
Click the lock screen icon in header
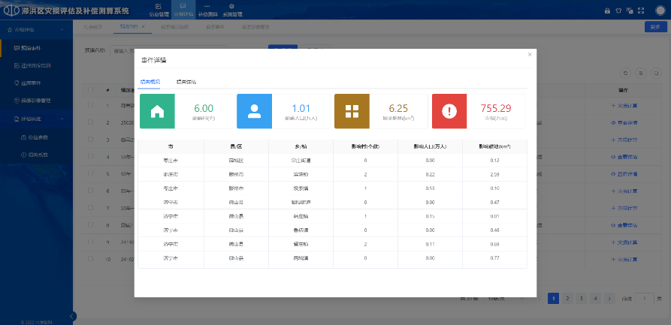(607, 11)
